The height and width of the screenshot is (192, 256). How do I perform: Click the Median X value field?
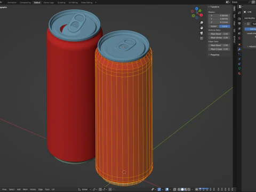pyautogui.click(x=219, y=15)
